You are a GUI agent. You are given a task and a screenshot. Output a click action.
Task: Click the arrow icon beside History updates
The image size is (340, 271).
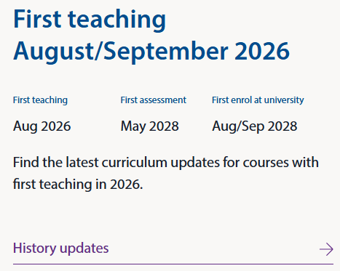326,249
